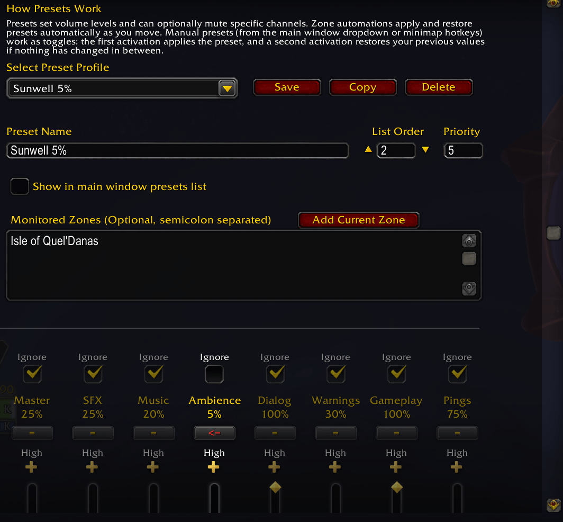
Task: Click the Priority value field
Action: [x=463, y=150]
